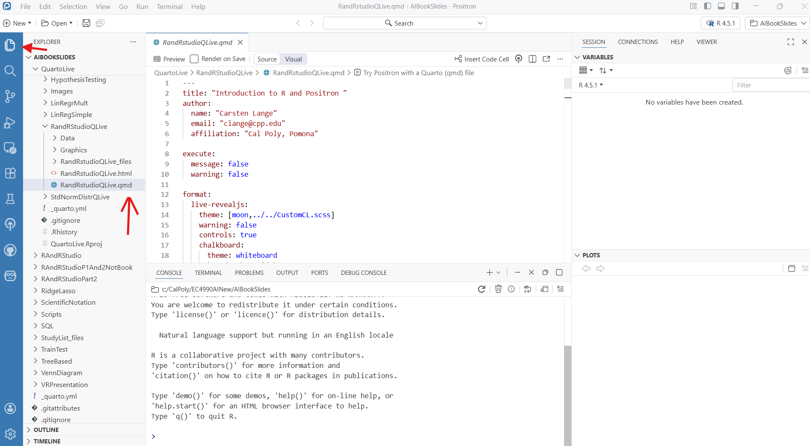810x446 pixels.
Task: Open the Terminal menu
Action: click(169, 6)
